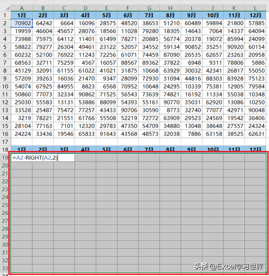Select cell A2 containing 70902
The image size is (269, 276).
pos(21,23)
